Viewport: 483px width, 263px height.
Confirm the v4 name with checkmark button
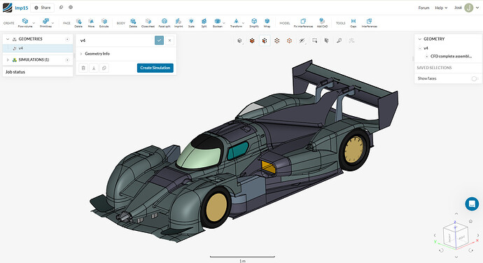(160, 41)
